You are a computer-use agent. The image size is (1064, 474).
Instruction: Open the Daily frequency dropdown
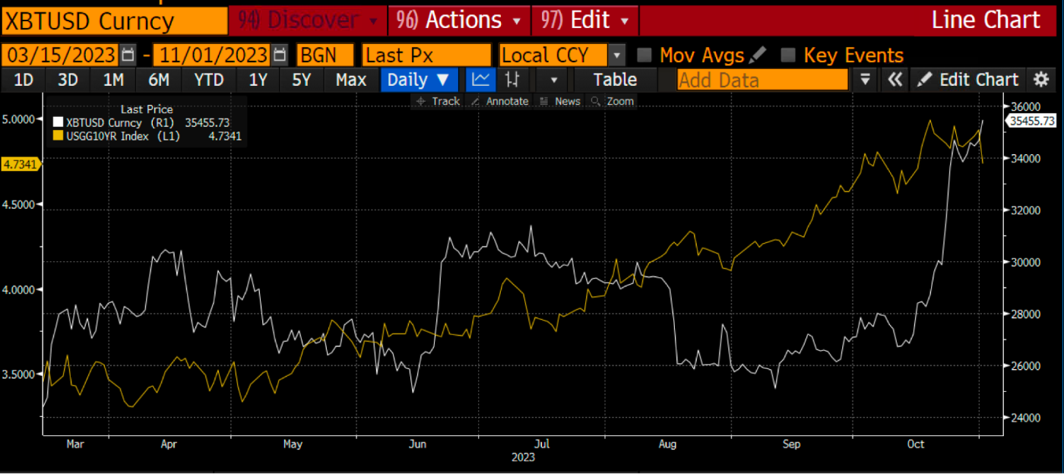coord(421,80)
